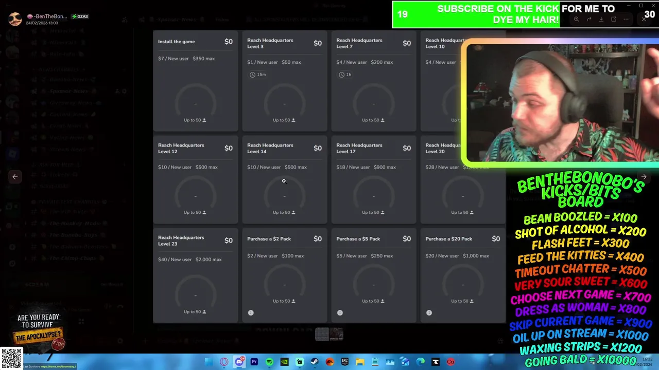Click 'Purchase a $5 Pack' title
The height and width of the screenshot is (370, 659).
click(x=358, y=239)
